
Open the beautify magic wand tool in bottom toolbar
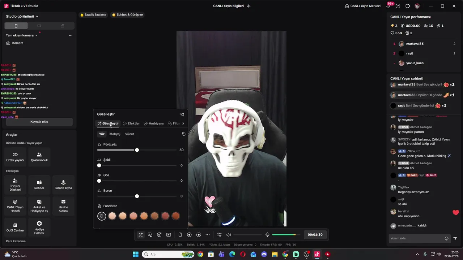141,235
